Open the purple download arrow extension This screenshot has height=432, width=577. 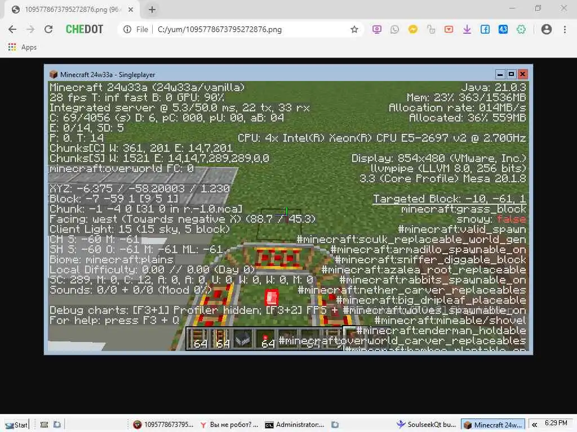click(467, 29)
